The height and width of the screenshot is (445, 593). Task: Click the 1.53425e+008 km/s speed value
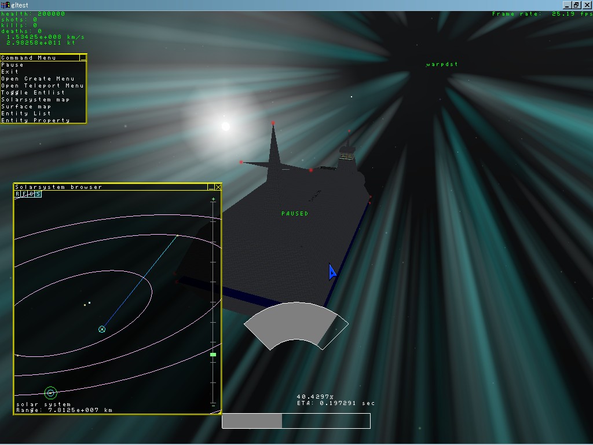(45, 37)
